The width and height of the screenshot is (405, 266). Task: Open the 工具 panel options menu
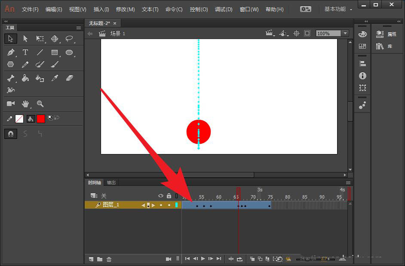(x=79, y=27)
